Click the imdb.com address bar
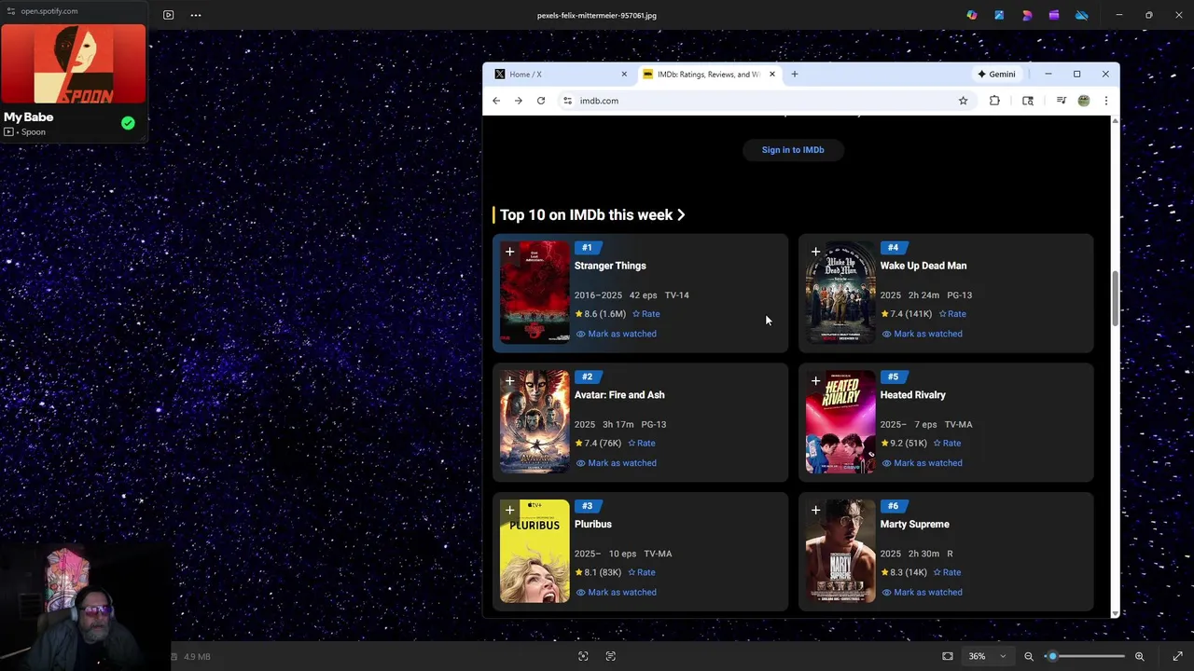1194x671 pixels. click(765, 101)
